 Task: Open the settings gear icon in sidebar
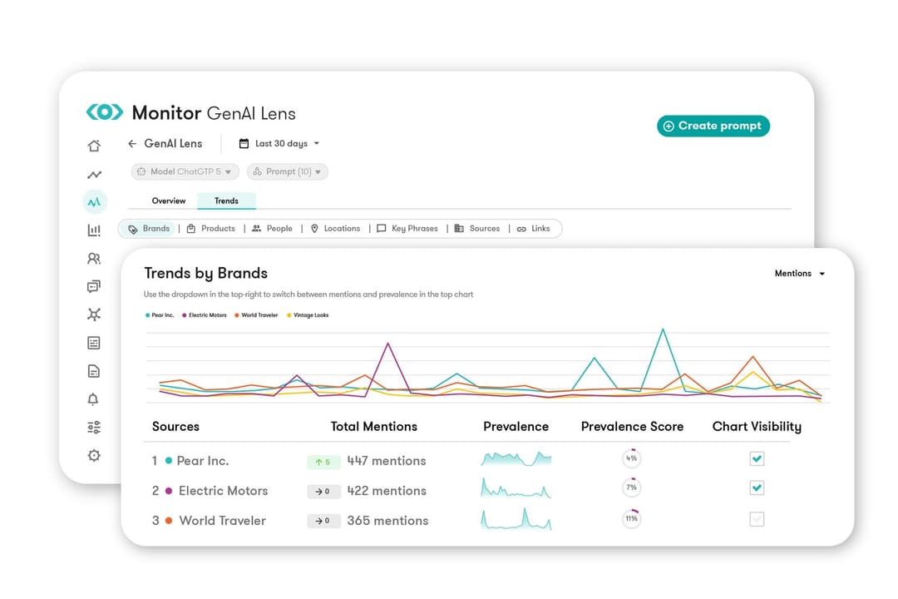point(94,455)
